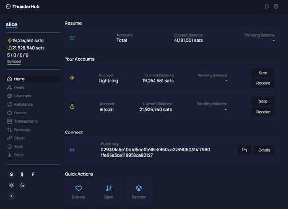Click sidebar anchor balance icon
The height and width of the screenshot is (209, 288).
tap(10, 48)
